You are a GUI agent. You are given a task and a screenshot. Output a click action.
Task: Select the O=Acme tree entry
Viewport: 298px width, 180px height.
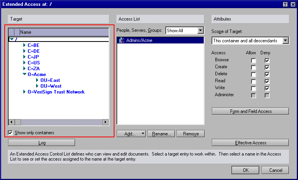pos(37,74)
